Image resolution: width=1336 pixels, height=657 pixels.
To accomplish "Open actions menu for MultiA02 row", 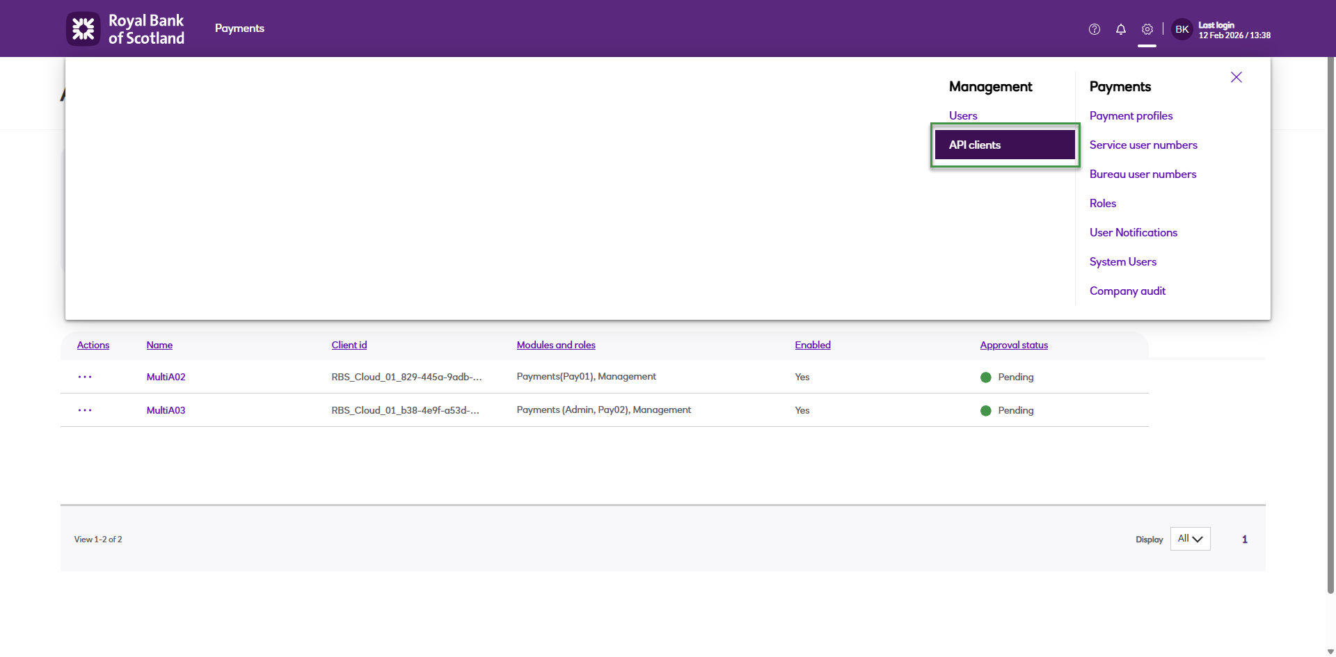I will 85,377.
